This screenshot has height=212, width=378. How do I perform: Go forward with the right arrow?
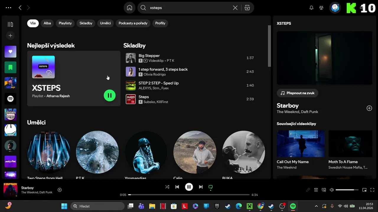pos(28,8)
